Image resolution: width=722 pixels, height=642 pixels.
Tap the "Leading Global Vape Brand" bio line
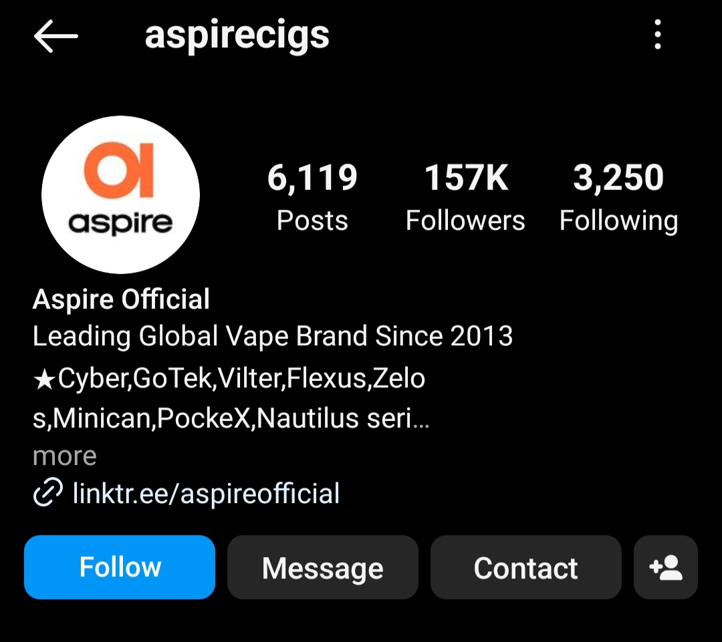click(x=273, y=337)
